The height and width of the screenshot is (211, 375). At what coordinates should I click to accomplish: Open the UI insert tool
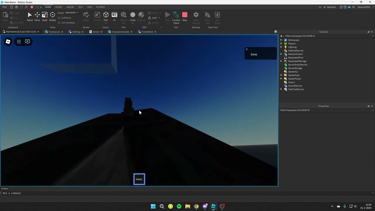(x=114, y=16)
